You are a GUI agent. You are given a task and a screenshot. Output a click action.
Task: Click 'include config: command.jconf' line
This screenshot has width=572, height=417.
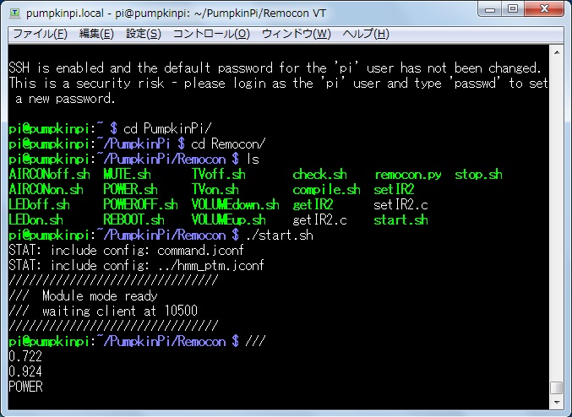click(147, 251)
